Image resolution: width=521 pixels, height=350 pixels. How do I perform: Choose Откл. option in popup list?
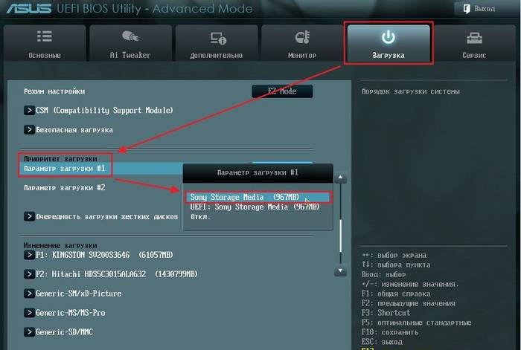pos(201,217)
